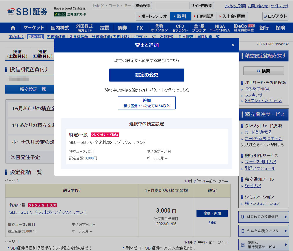Click the SBI証券 logo
This screenshot has height=251, width=293.
[27, 12]
